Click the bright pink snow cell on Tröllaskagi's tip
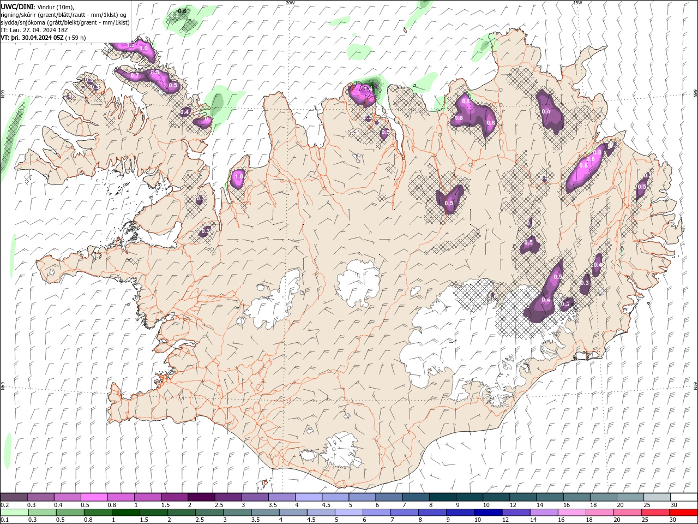 (361, 93)
